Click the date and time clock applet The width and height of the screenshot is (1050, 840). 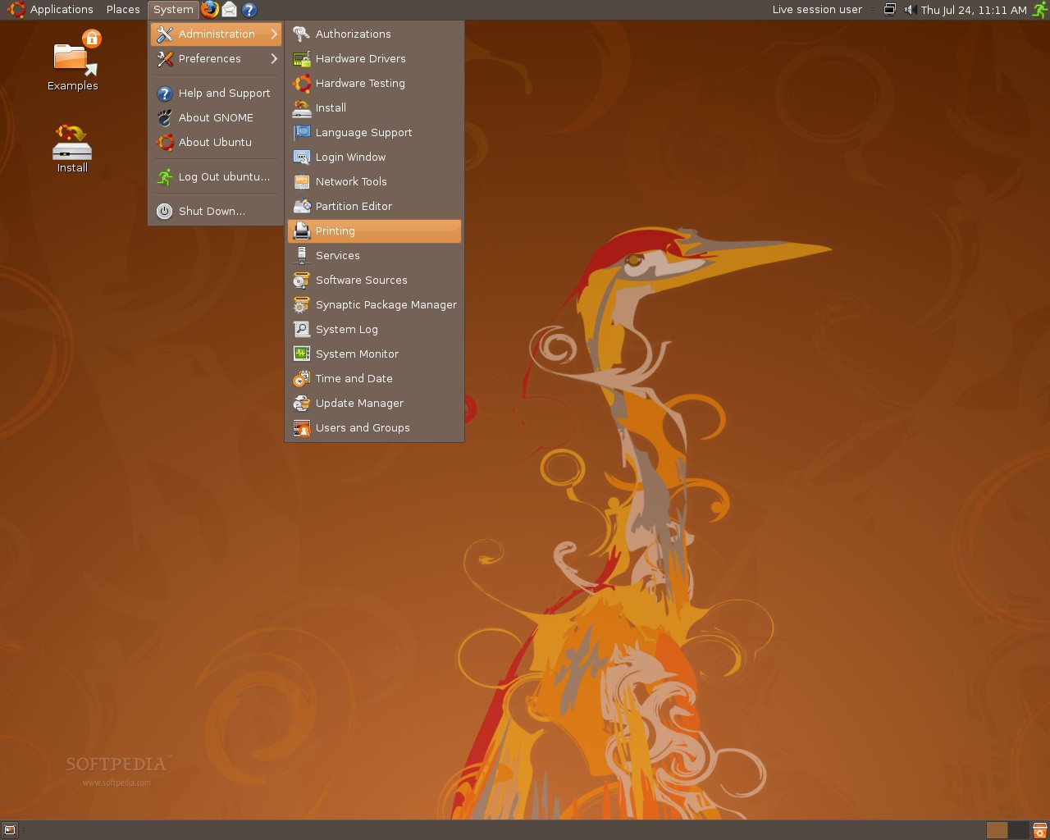coord(974,10)
